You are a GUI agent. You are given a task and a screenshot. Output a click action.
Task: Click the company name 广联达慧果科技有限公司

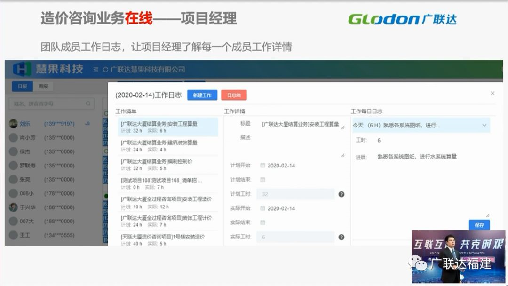point(148,69)
